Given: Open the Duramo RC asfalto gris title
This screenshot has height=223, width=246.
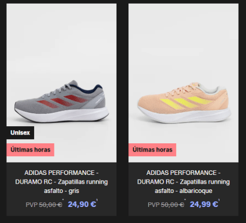Looking at the screenshot, I should [x=62, y=182].
